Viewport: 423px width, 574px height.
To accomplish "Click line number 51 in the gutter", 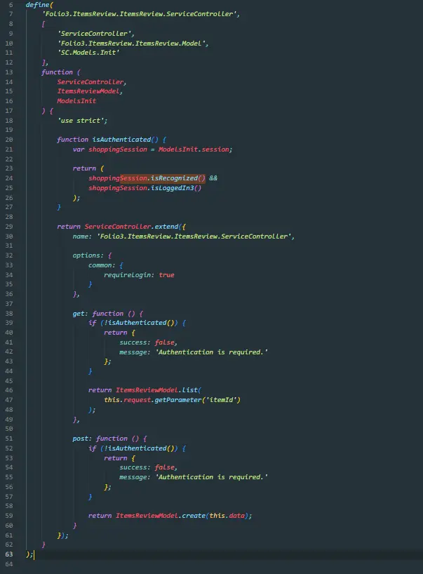I will click(x=9, y=439).
